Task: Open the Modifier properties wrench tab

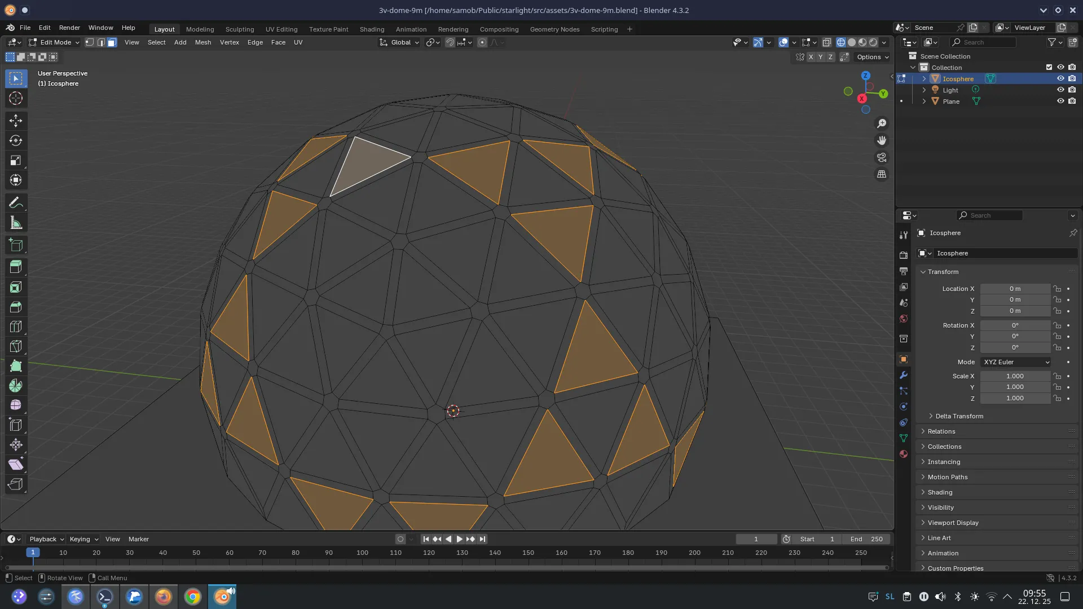Action: click(x=904, y=375)
